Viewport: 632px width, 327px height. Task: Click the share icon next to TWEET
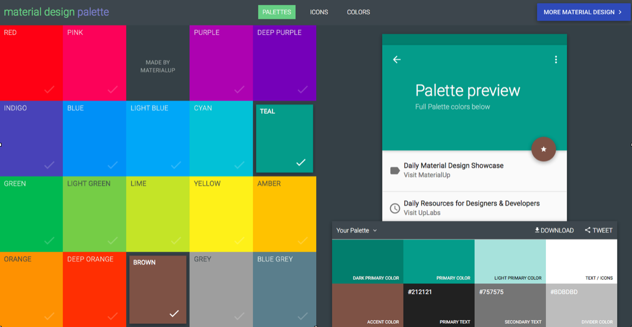588,230
